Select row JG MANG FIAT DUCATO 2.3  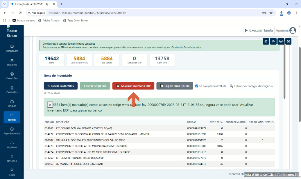[159, 164]
